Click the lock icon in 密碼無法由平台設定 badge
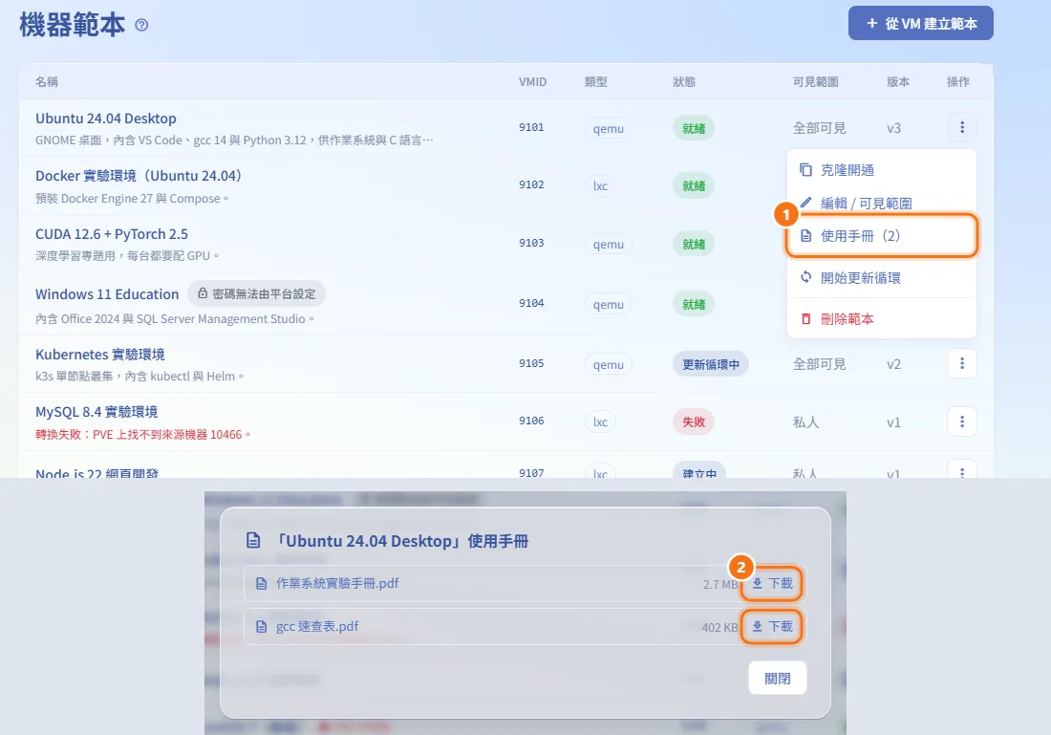Screen dimensions: 1051x735 pyautogui.click(x=203, y=293)
